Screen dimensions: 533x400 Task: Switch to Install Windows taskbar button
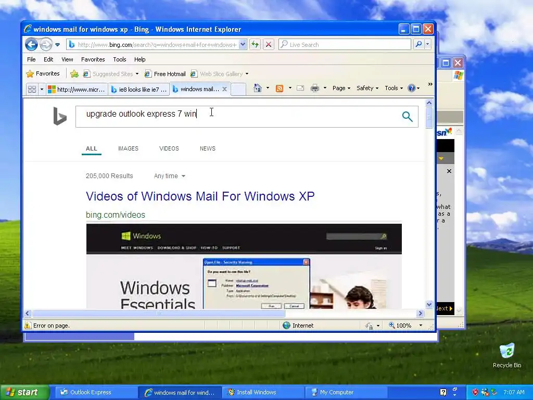[263, 393]
